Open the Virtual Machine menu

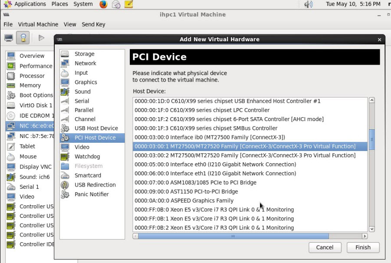pos(39,24)
